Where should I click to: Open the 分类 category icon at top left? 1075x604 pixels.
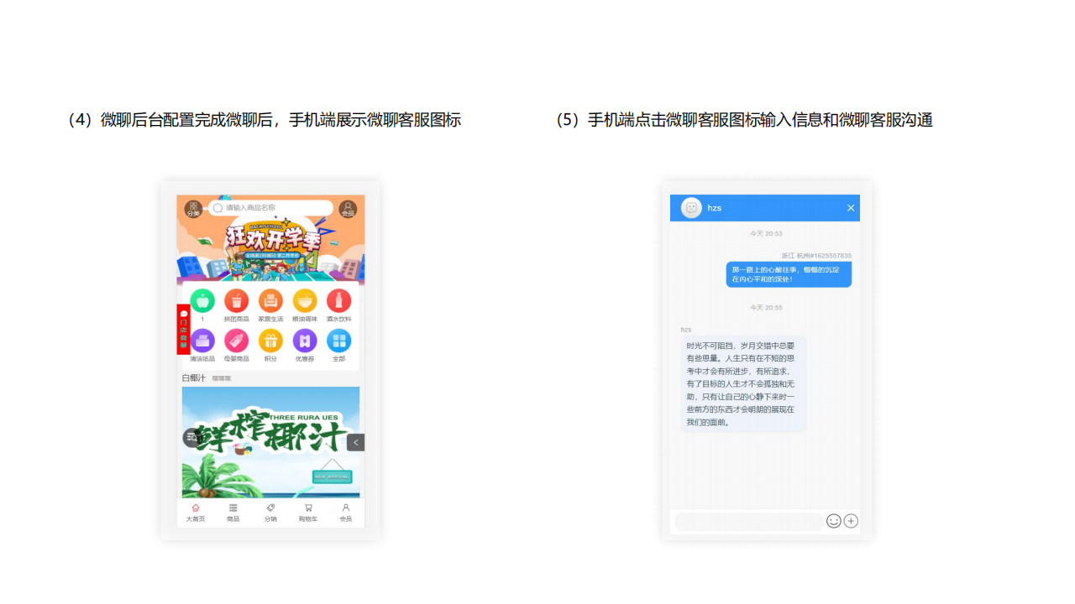[193, 209]
